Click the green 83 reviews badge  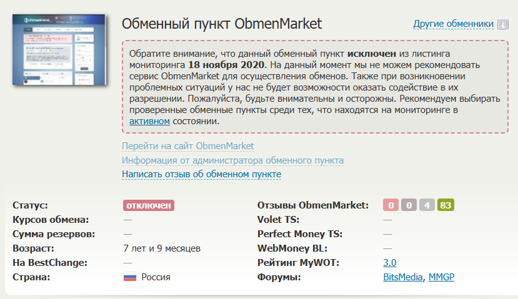point(445,205)
